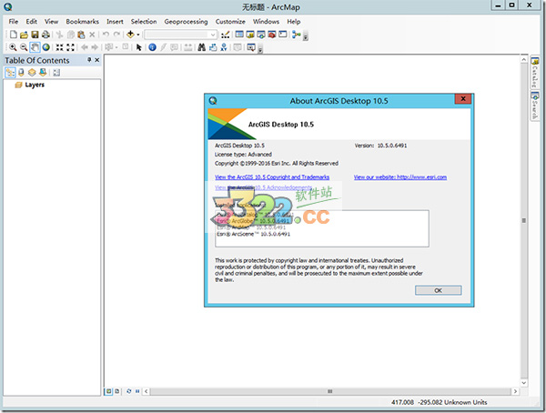Open the Catalog window toolbar icon

coord(250,35)
